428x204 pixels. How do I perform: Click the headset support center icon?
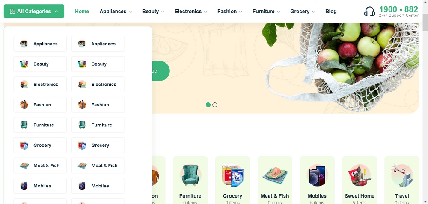[370, 12]
